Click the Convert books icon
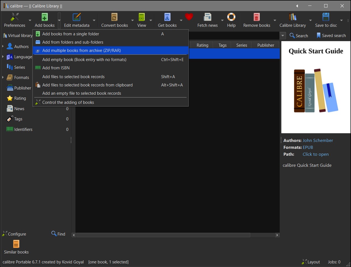351x267 pixels. point(114,17)
